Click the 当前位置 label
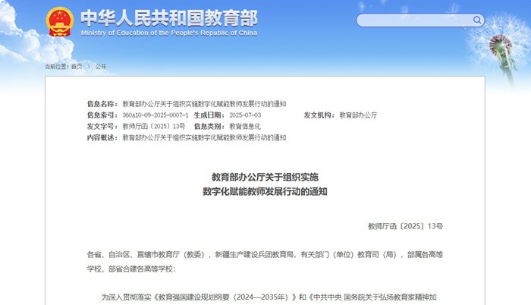This screenshot has width=531, height=305. (56, 67)
